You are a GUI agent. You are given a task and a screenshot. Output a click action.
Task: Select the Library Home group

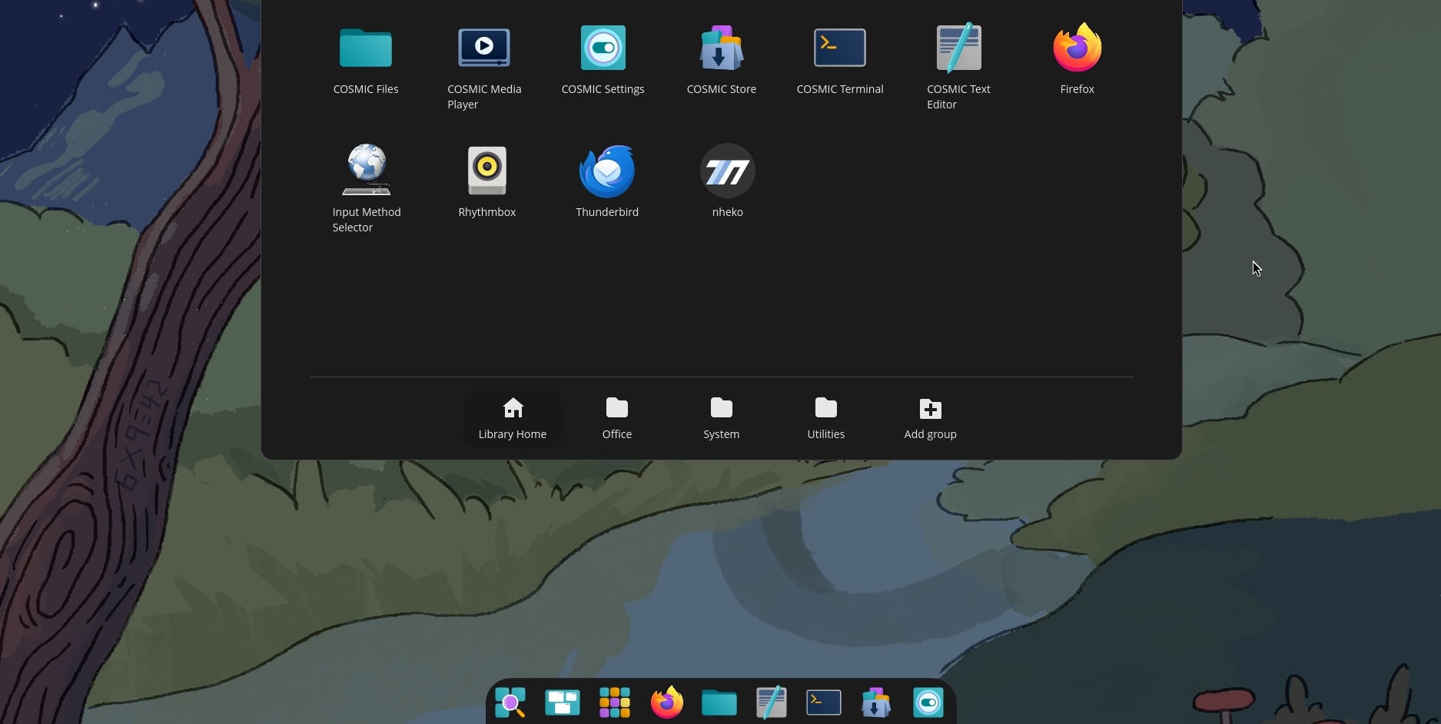[x=513, y=419]
